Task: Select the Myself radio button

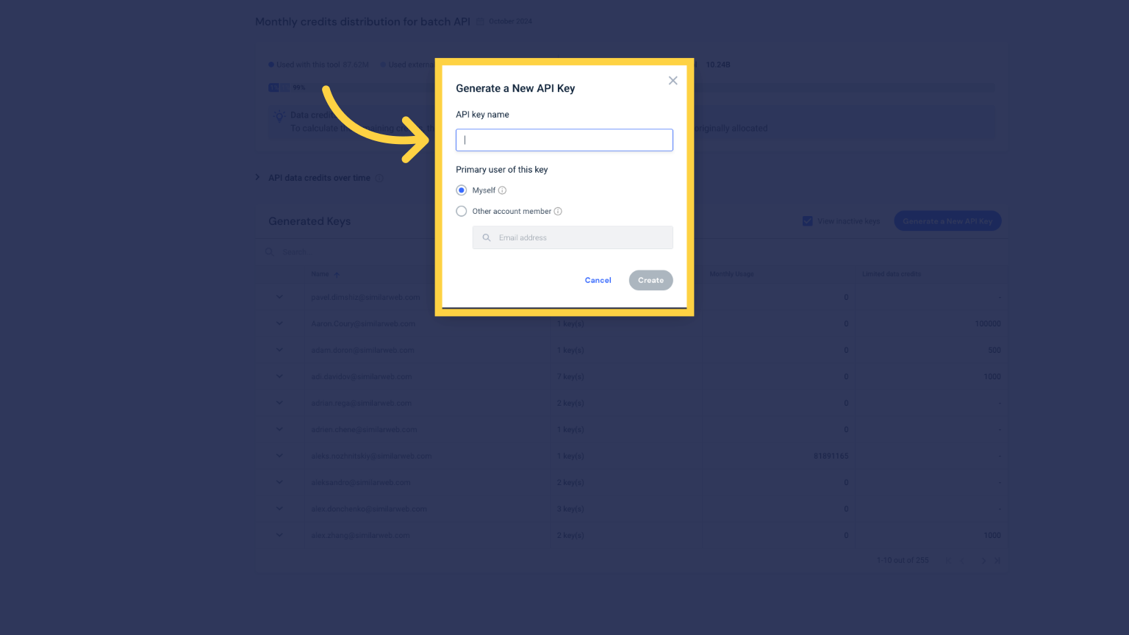Action: point(462,190)
